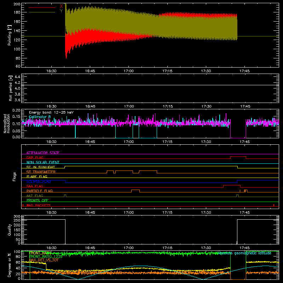Click the red X legend line sample

pyautogui.click(x=42, y=7)
